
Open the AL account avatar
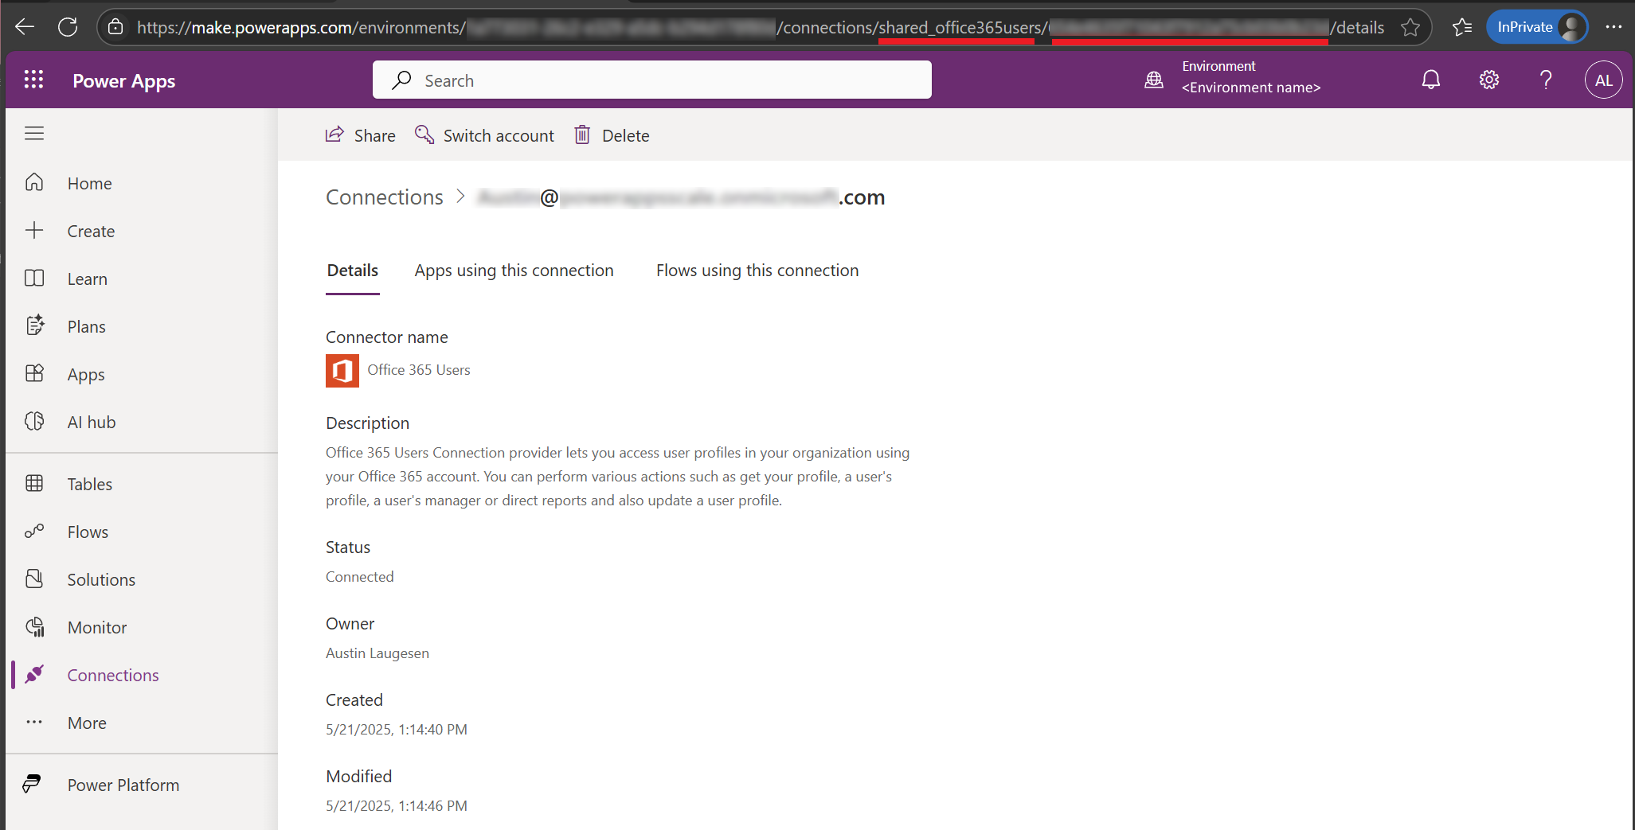pyautogui.click(x=1604, y=80)
